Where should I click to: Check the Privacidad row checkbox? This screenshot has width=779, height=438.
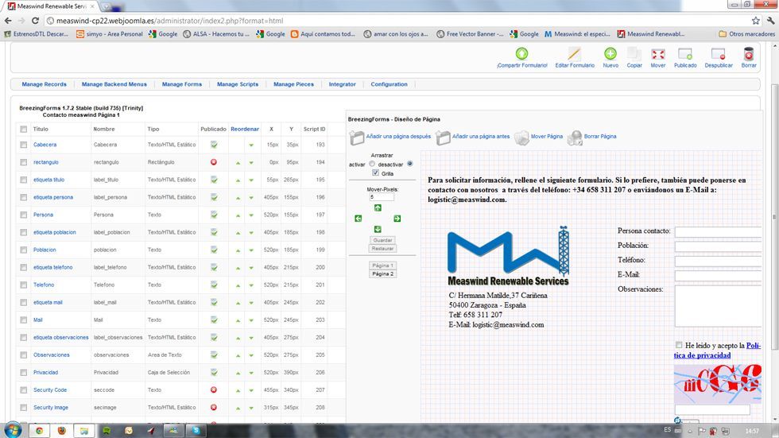(x=23, y=373)
